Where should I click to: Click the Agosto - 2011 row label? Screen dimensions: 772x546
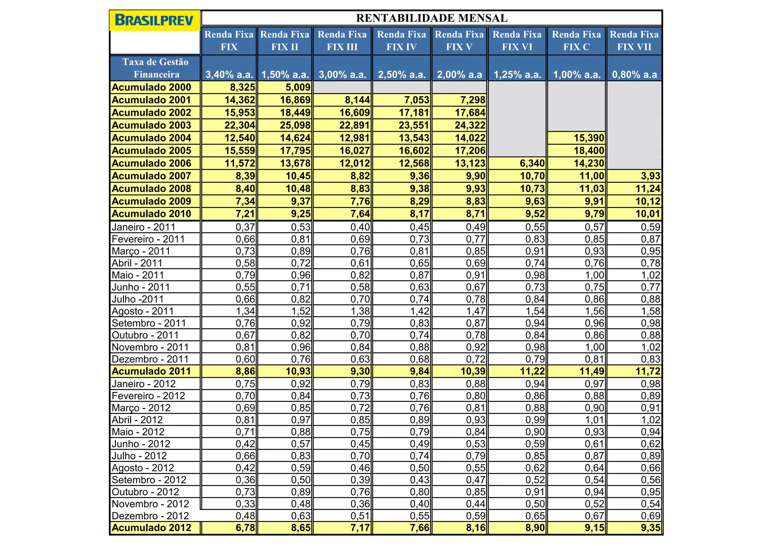(x=143, y=311)
